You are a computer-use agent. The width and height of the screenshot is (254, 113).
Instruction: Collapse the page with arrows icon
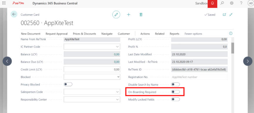pos(231,15)
